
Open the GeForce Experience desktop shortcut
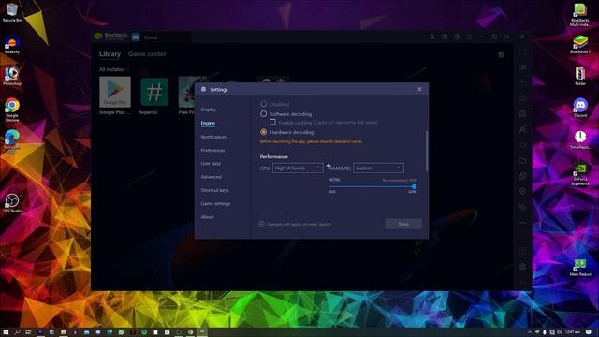pos(580,175)
